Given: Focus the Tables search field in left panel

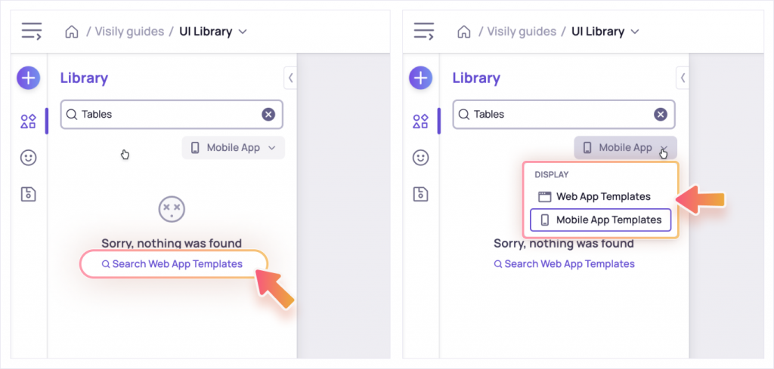Looking at the screenshot, I should click(x=172, y=115).
